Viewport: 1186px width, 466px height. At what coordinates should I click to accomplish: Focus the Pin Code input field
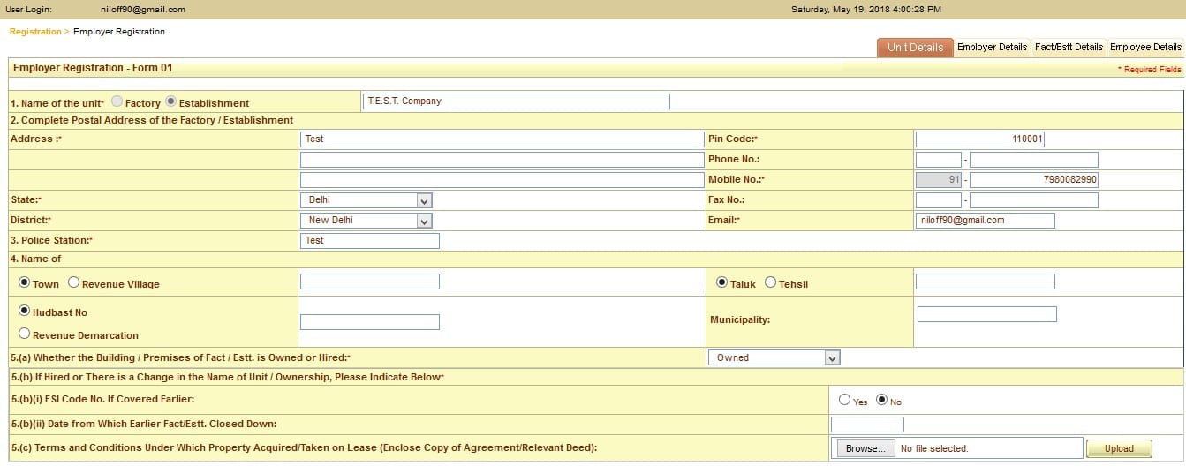[x=979, y=139]
